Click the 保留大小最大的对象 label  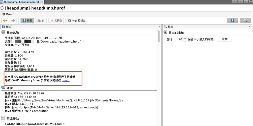click(x=201, y=39)
